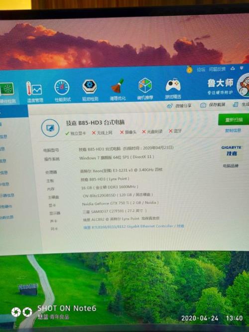Screen dimensions: 249x332
Task: Click the green 重新扫描 rescan button
Action: pyautogui.click(x=234, y=120)
